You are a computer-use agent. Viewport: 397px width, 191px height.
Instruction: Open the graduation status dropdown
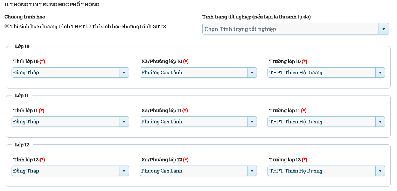(290, 29)
